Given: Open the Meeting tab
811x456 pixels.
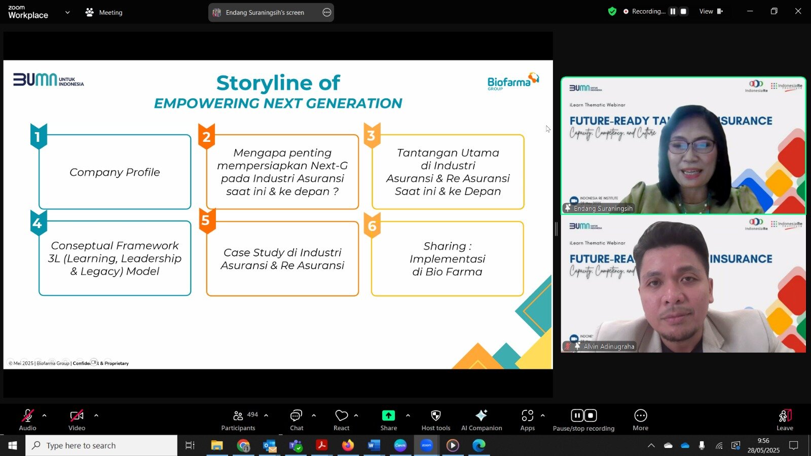Looking at the screenshot, I should 104,12.
